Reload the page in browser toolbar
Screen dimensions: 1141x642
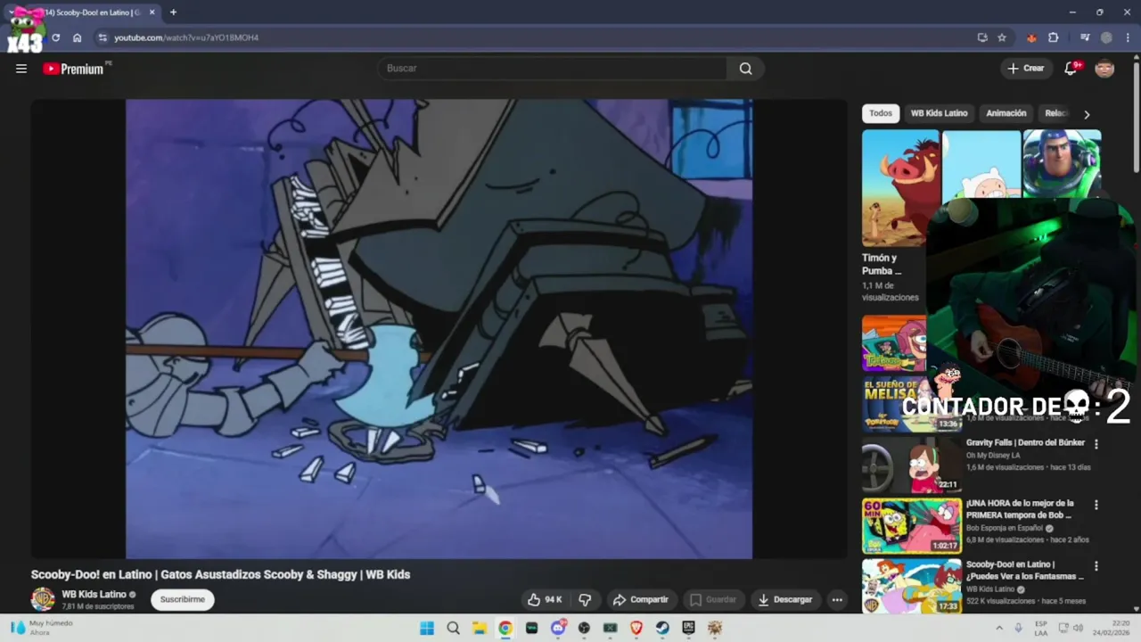click(55, 37)
